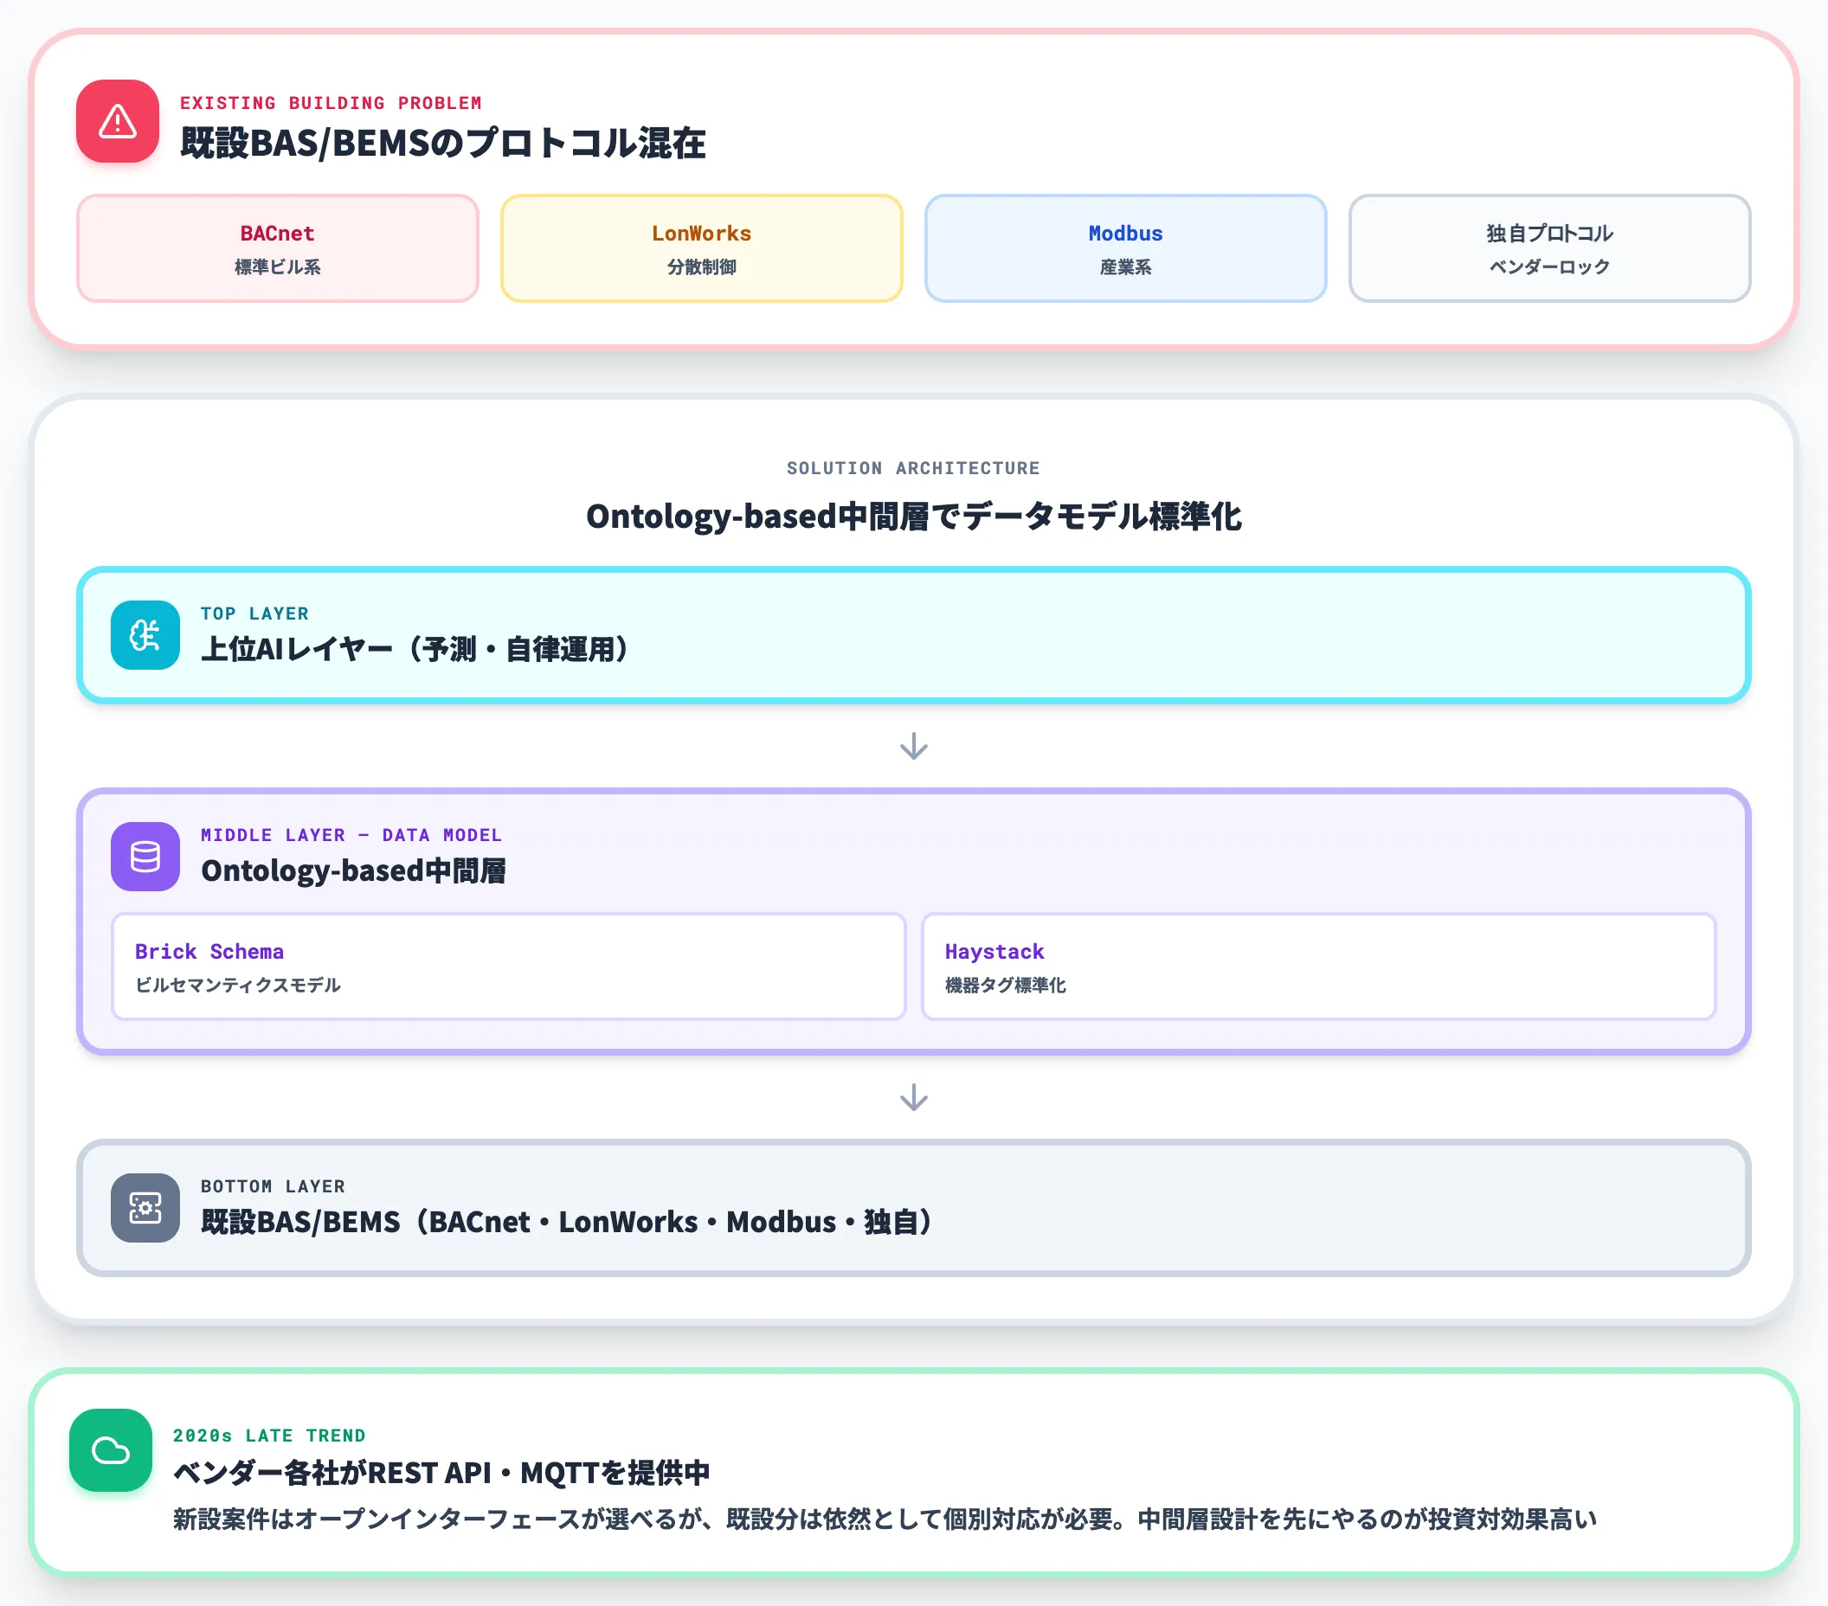Screen dimensions: 1828x1606
Task: Click the green cloud icon in Trend section
Action: point(111,1450)
